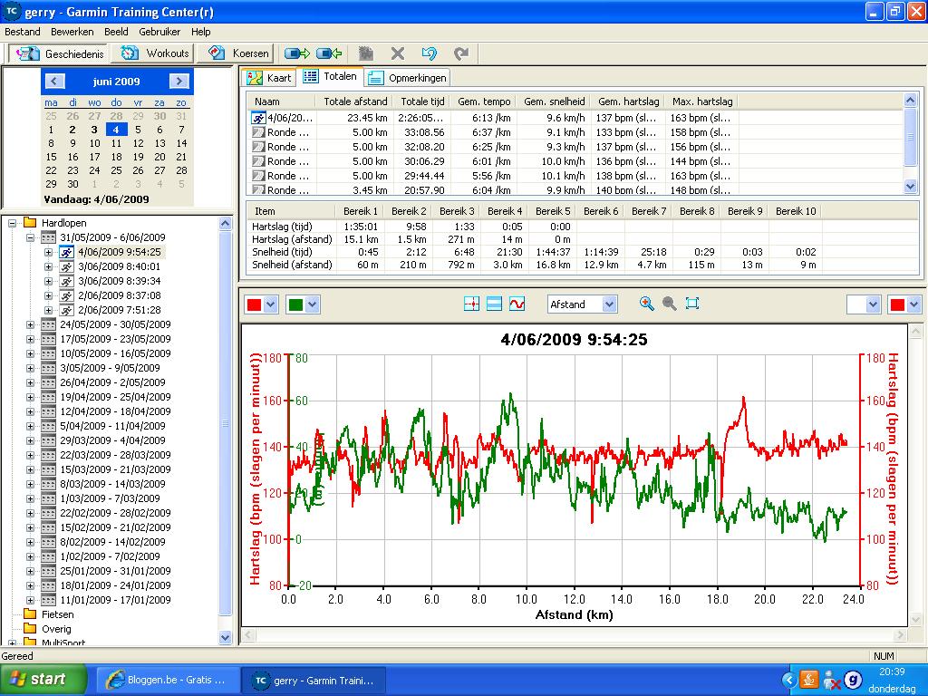928x696 pixels.
Task: Select the first Ronde row with 33:08.56
Action: [x=574, y=132]
